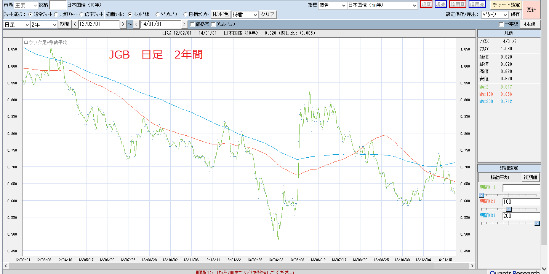Click the MA:100 legend entry
This screenshot has height=274, width=549.
pyautogui.click(x=496, y=94)
